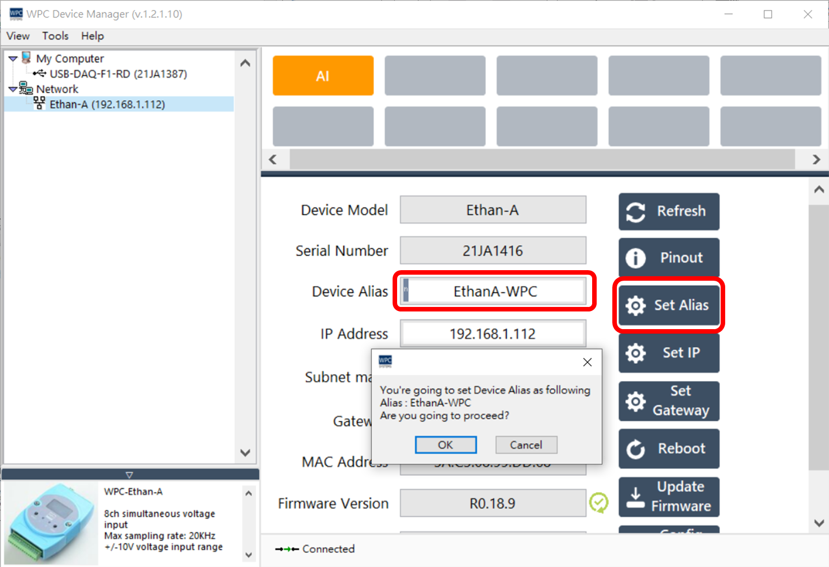Collapse the My Computer tree node
The image size is (829, 567).
(13, 59)
